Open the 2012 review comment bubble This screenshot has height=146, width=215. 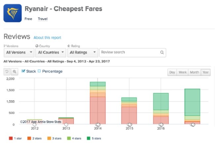(35, 124)
